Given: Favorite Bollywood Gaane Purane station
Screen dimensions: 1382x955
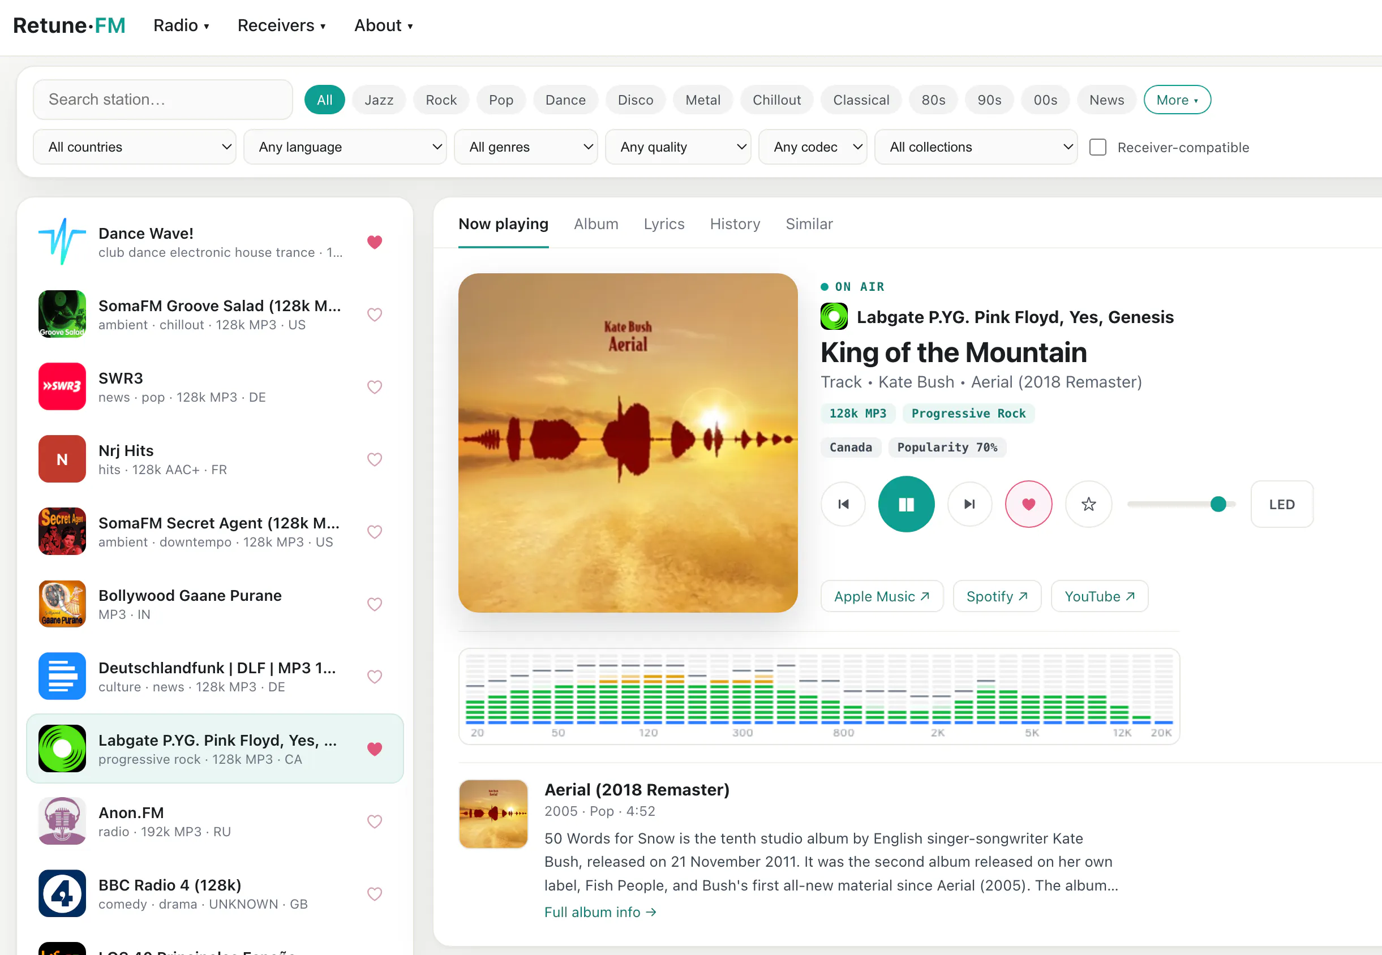Looking at the screenshot, I should (375, 604).
